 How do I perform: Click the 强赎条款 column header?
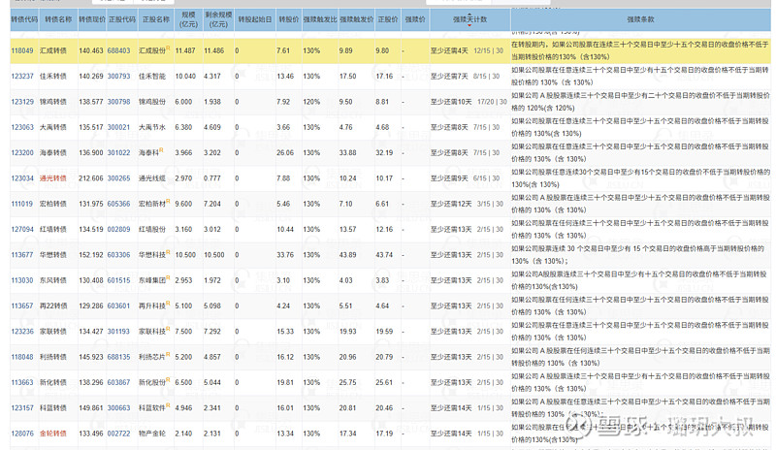(640, 19)
